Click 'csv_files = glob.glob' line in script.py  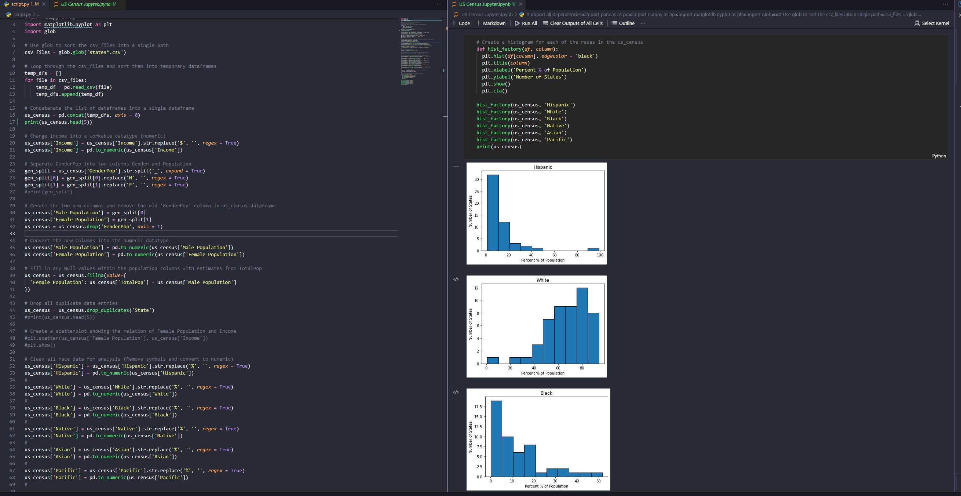[x=75, y=52]
